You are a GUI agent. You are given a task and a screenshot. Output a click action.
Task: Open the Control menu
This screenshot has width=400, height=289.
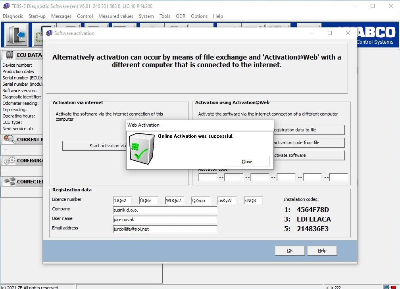pos(85,16)
